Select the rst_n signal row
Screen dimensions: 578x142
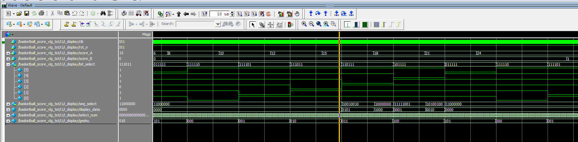coord(60,47)
